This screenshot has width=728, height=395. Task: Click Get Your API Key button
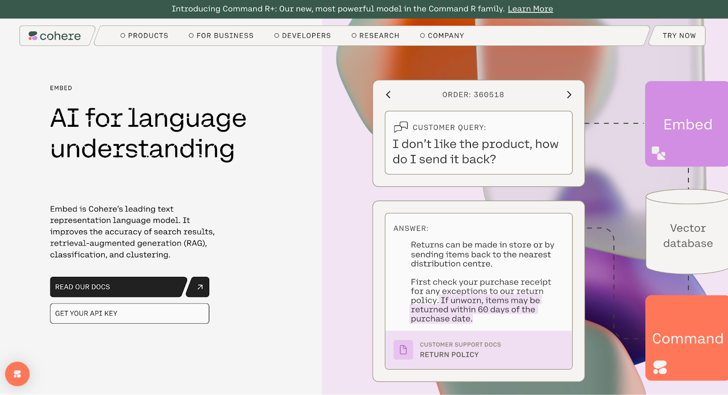[130, 313]
